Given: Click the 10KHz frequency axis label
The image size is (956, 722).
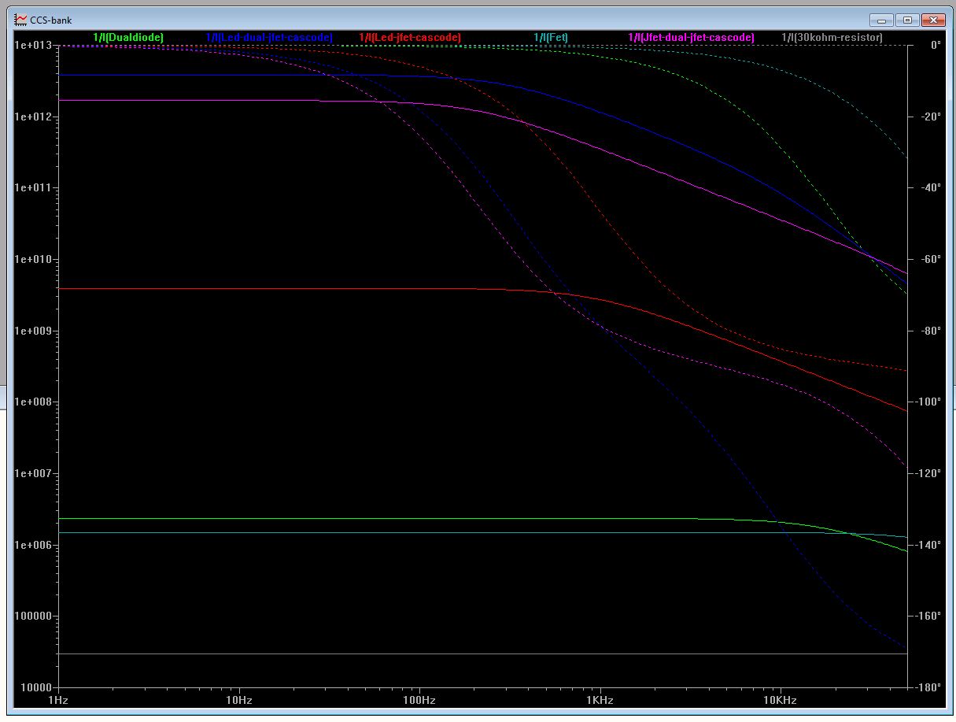Looking at the screenshot, I should pos(780,700).
